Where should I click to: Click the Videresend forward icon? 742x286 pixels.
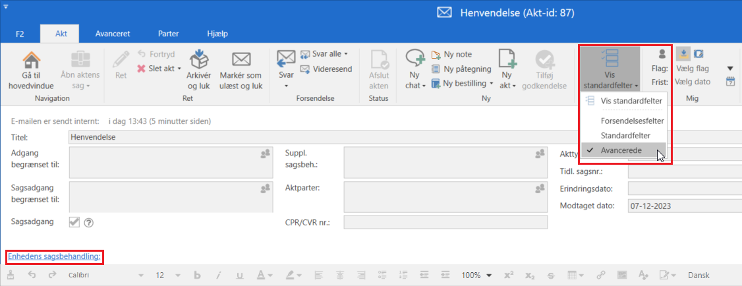point(305,69)
